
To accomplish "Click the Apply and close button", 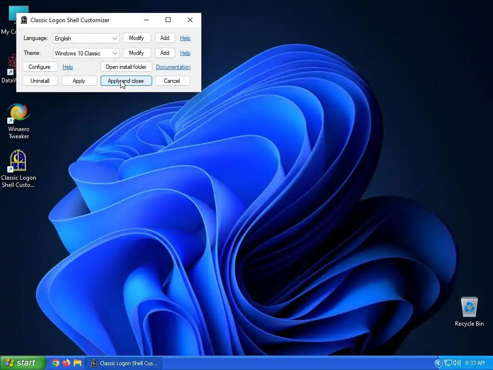I will coord(126,80).
